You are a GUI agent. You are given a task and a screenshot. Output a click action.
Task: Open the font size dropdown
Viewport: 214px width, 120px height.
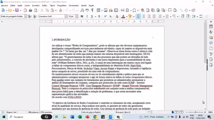click(x=76, y=16)
